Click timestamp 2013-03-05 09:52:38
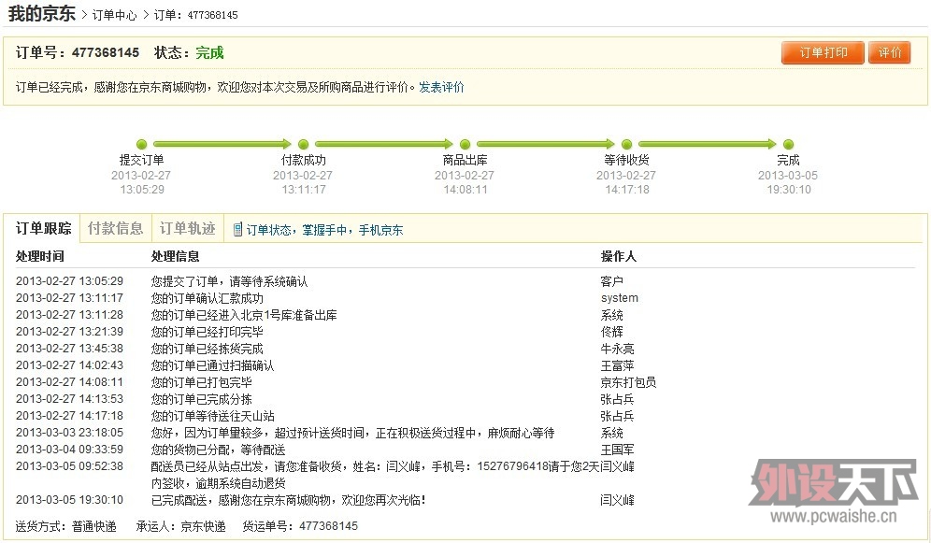 69,466
